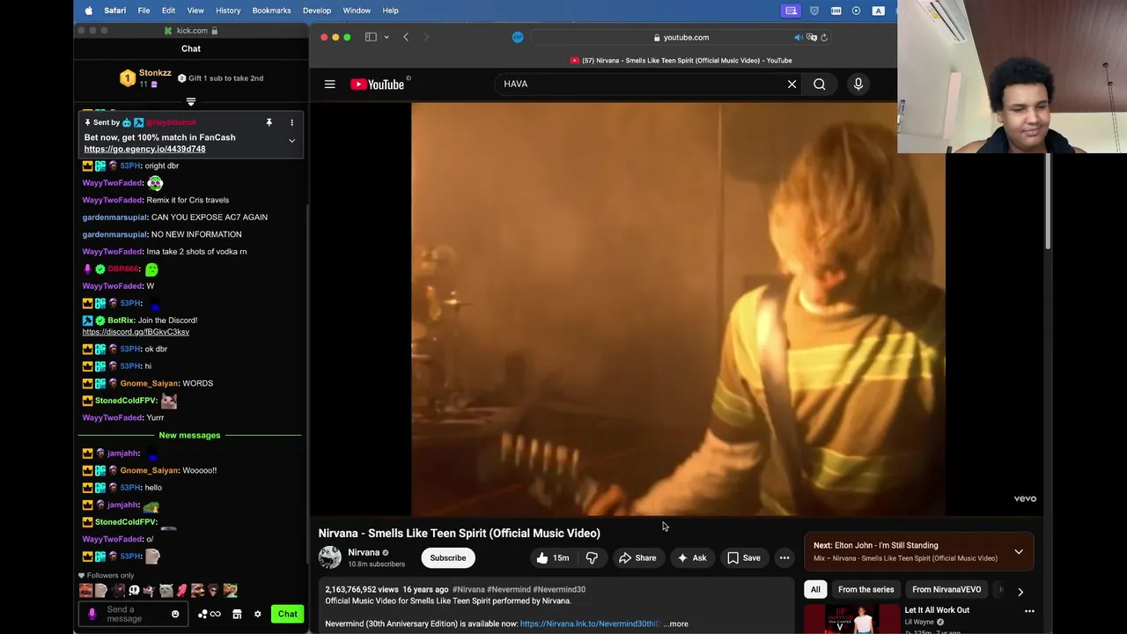
Task: Click gardenmarsupial's EXPOSE AC7 message username
Action: 114,217
